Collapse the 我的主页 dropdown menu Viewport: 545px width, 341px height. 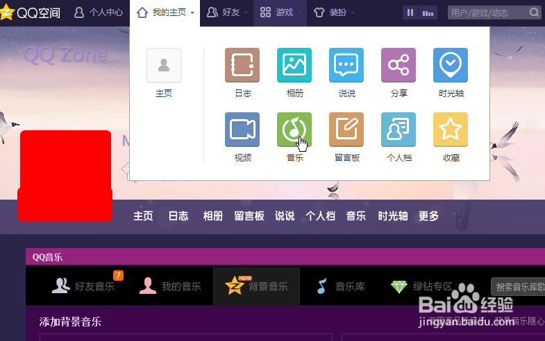165,13
